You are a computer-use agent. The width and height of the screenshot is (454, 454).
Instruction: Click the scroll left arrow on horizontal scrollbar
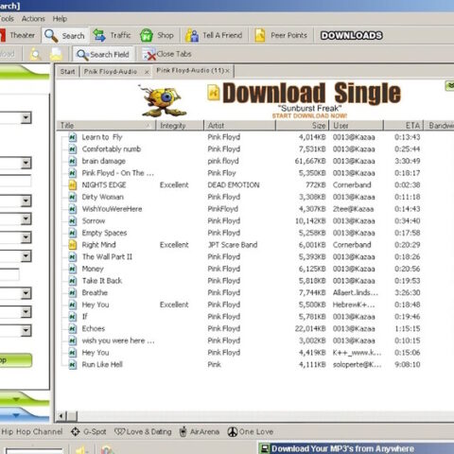pos(61,416)
